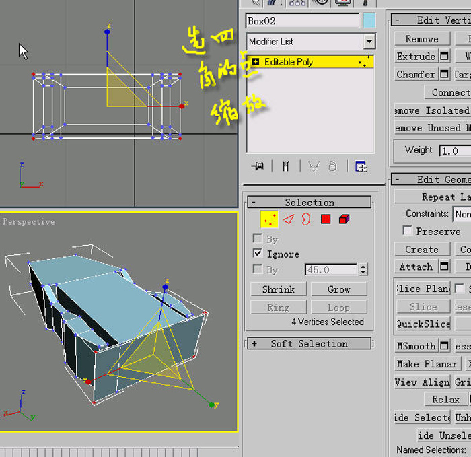Open the Motion command panel tab

[x=321, y=3]
